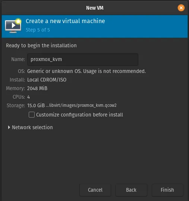Cancel the new VM creation
Screen dimensions: 189x201
coord(95,190)
